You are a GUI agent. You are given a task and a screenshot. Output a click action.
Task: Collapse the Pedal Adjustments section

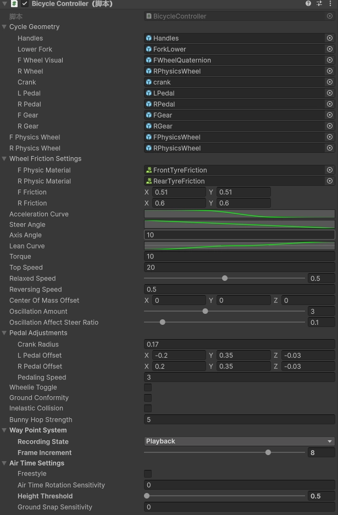click(x=4, y=333)
